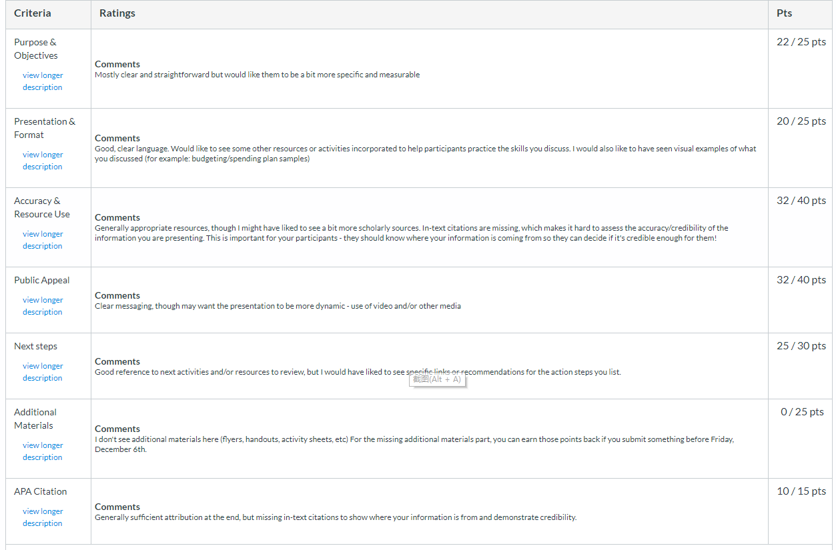Select the 25 / 30 pts score
This screenshot has width=836, height=550.
[801, 346]
